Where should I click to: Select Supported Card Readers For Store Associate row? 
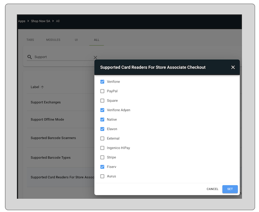point(60,177)
